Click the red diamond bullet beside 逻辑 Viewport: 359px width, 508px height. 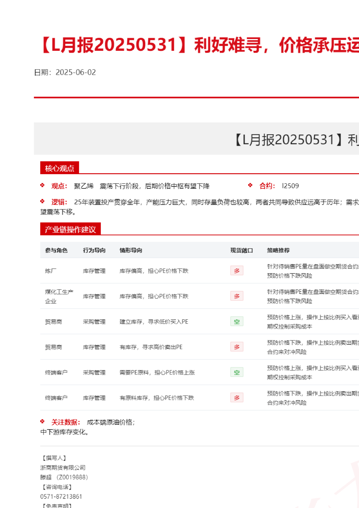(x=42, y=201)
